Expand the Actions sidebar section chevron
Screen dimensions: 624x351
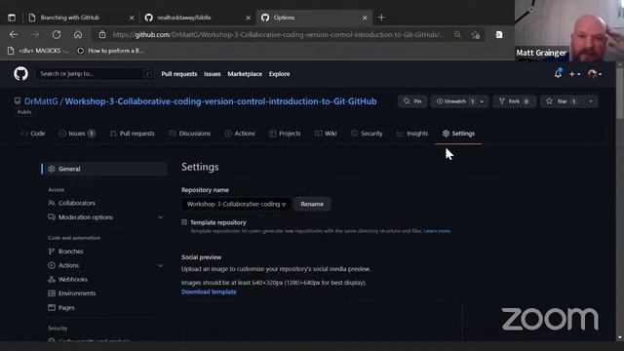pos(160,265)
